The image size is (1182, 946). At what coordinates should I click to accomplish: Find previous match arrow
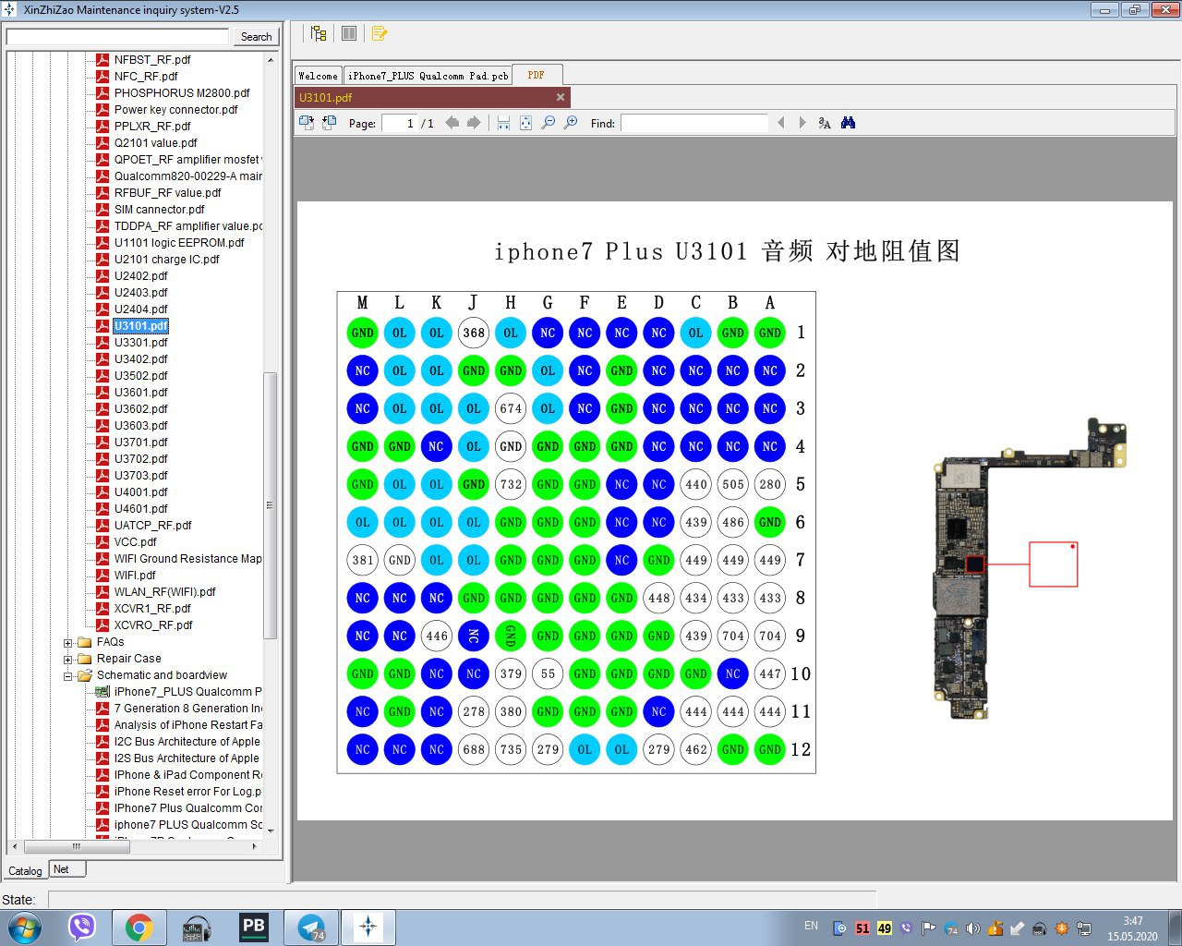[x=780, y=123]
